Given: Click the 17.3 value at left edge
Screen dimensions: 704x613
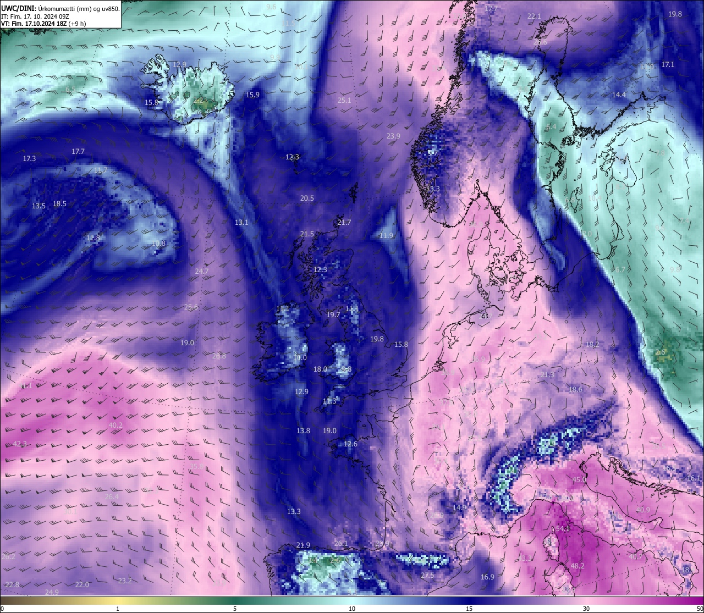Looking at the screenshot, I should click(x=29, y=158).
